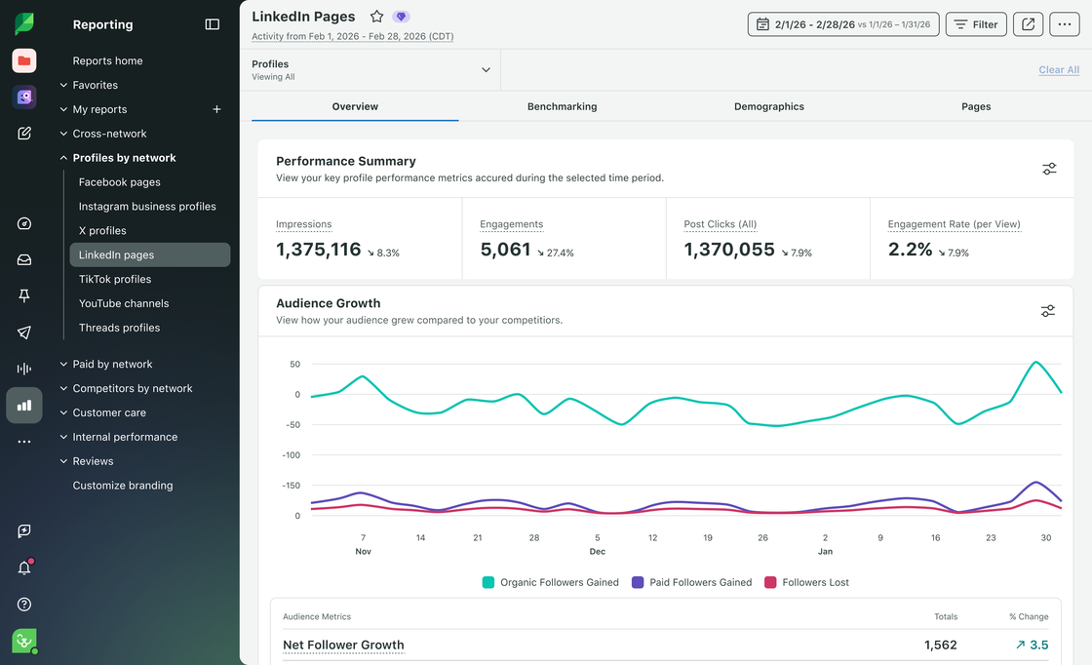Click the Net Follower Growth metric label
The image size is (1092, 665).
point(343,645)
